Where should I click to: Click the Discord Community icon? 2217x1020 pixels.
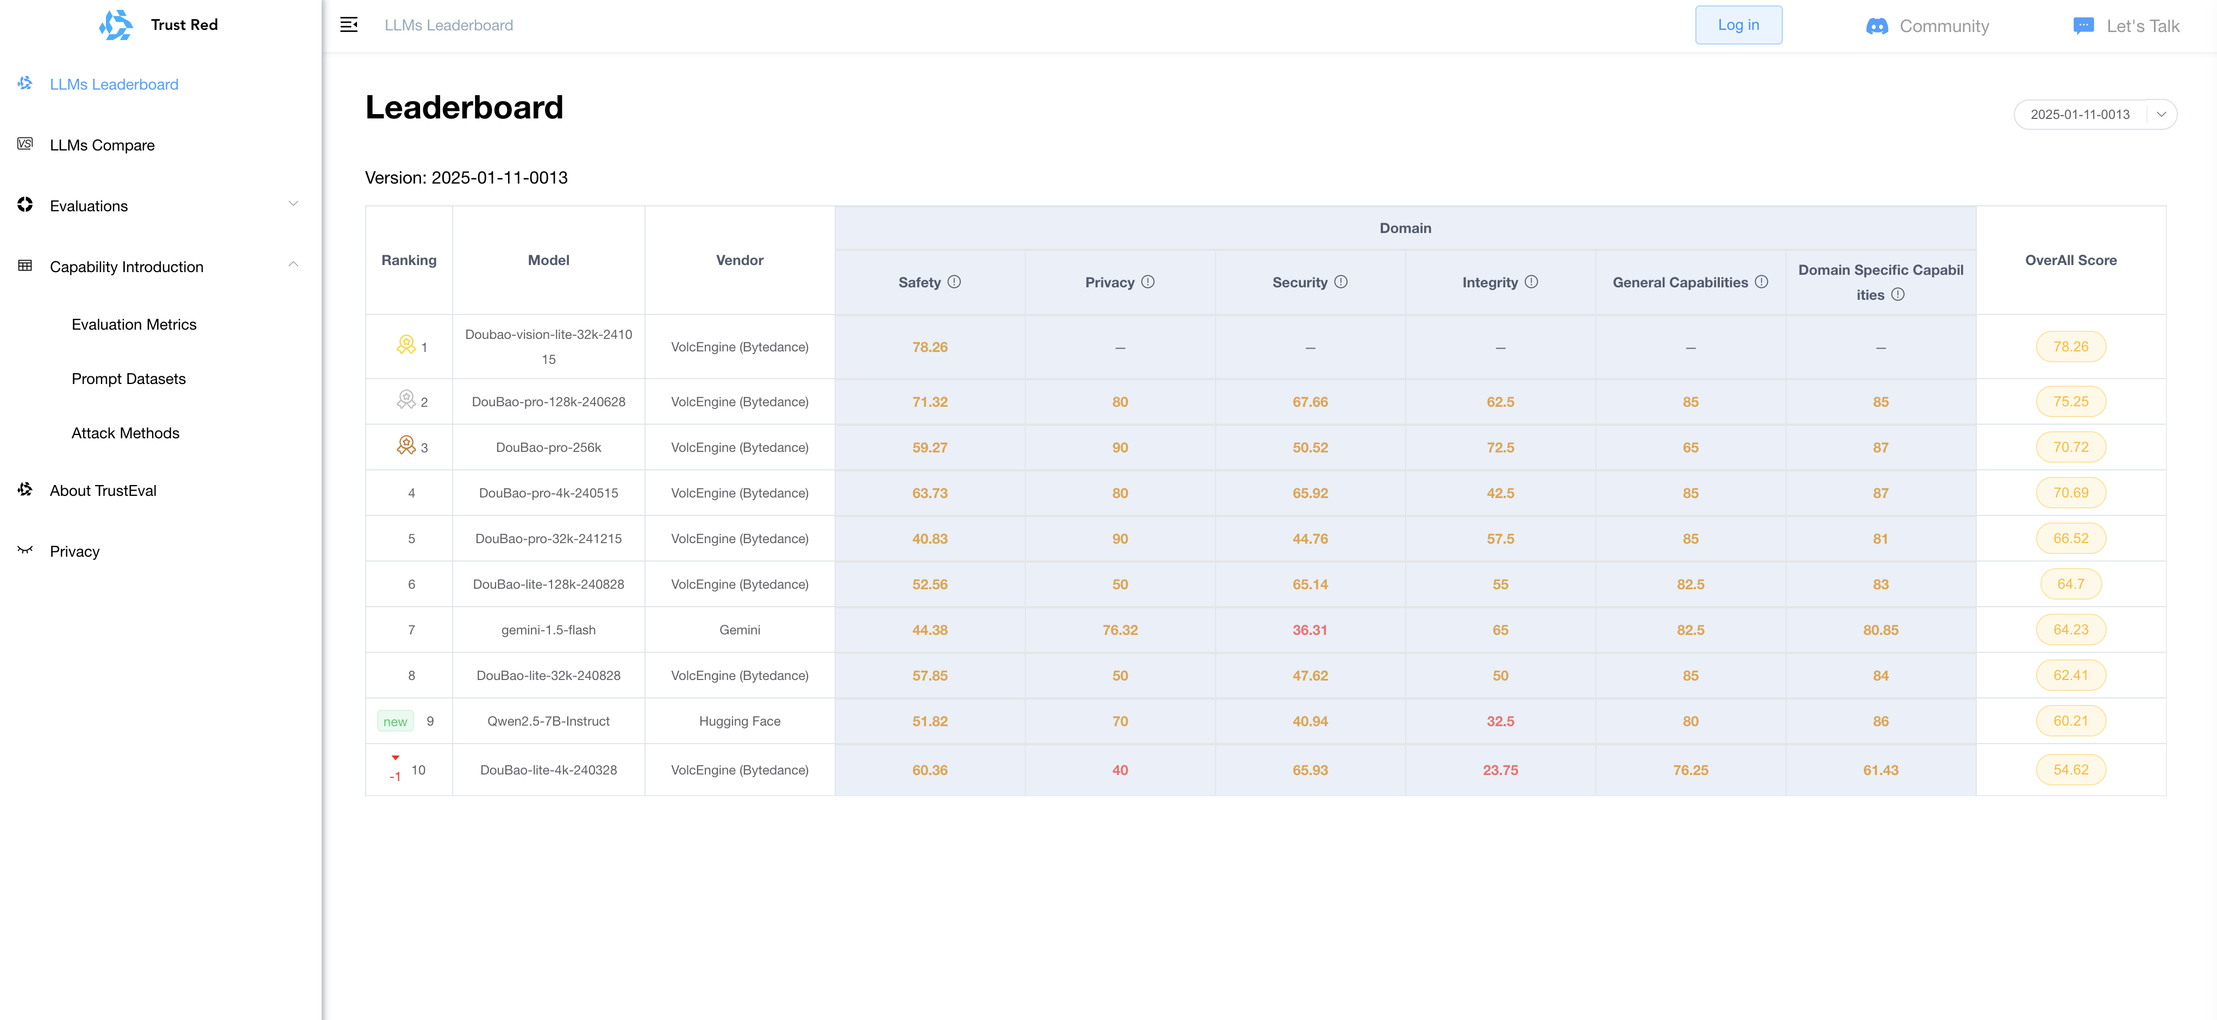(1876, 27)
